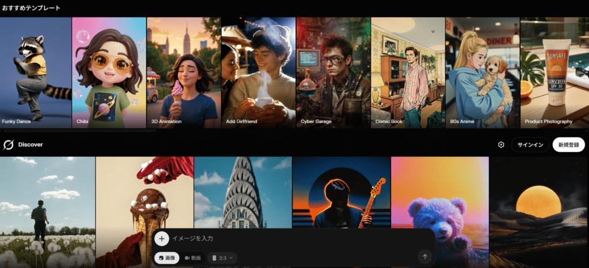Select 画像 (image) mode
Screen dimensions: 589x268
[167, 258]
